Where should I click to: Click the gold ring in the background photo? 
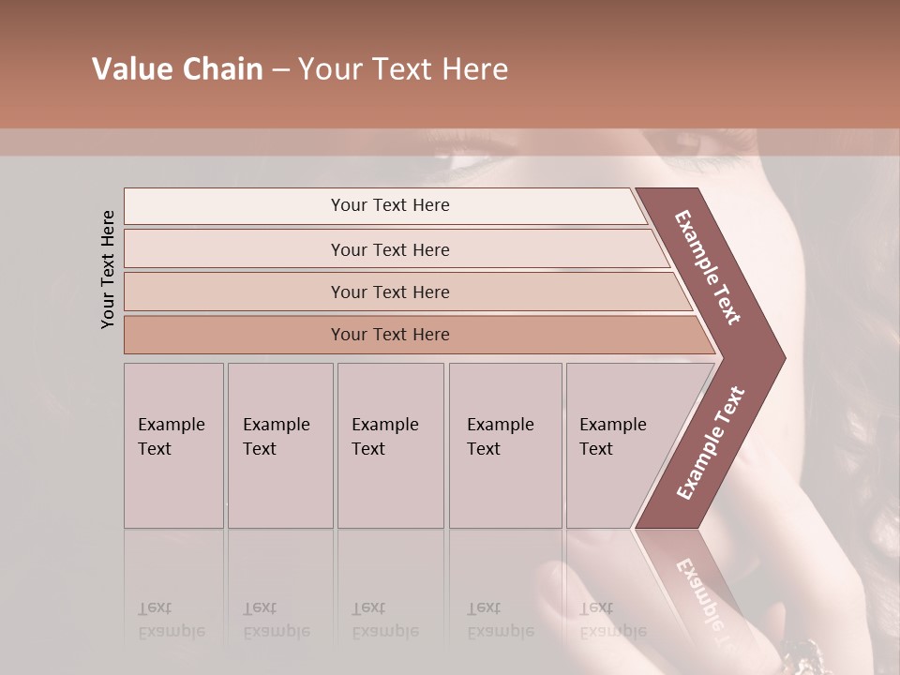pyautogui.click(x=802, y=657)
